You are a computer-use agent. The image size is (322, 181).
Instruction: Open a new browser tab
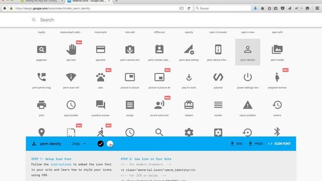pyautogui.click(x=116, y=1)
